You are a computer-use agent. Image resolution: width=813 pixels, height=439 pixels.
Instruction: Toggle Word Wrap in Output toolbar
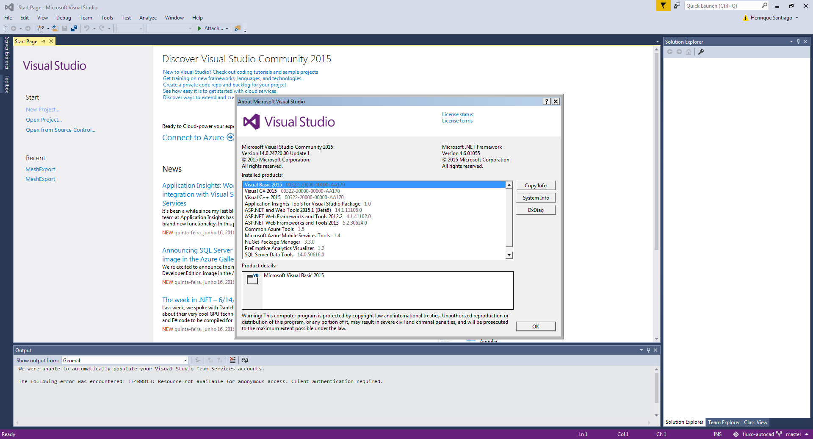(x=245, y=360)
